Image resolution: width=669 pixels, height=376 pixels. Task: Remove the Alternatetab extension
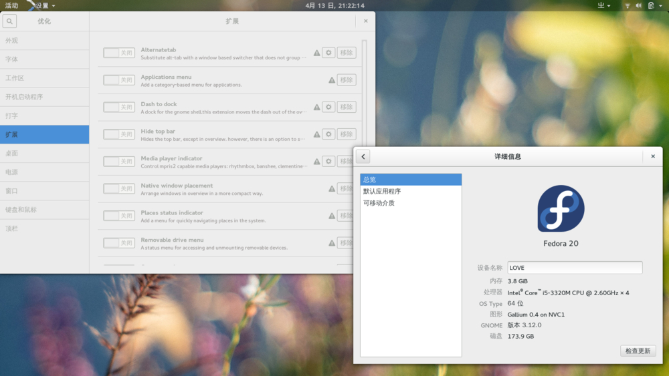347,53
